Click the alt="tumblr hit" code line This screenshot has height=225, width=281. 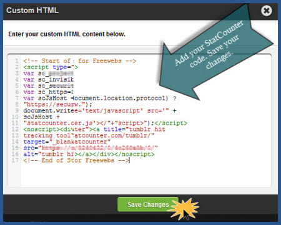coord(89,155)
